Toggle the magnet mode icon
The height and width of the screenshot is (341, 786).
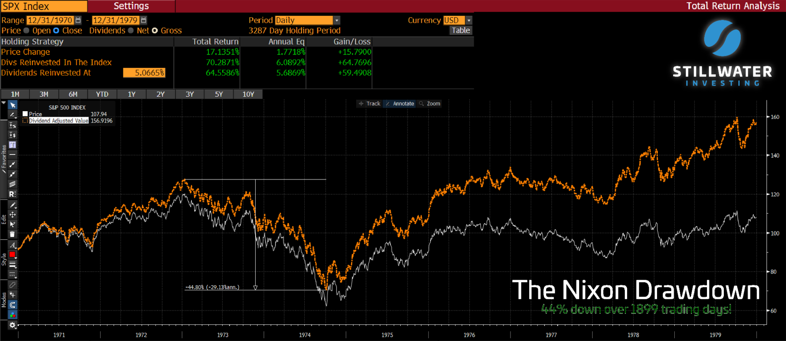pyautogui.click(x=13, y=304)
